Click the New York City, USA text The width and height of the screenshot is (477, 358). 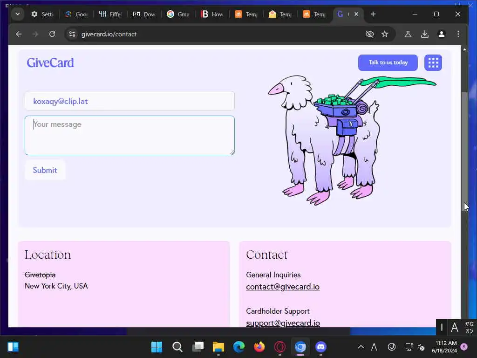(x=56, y=286)
